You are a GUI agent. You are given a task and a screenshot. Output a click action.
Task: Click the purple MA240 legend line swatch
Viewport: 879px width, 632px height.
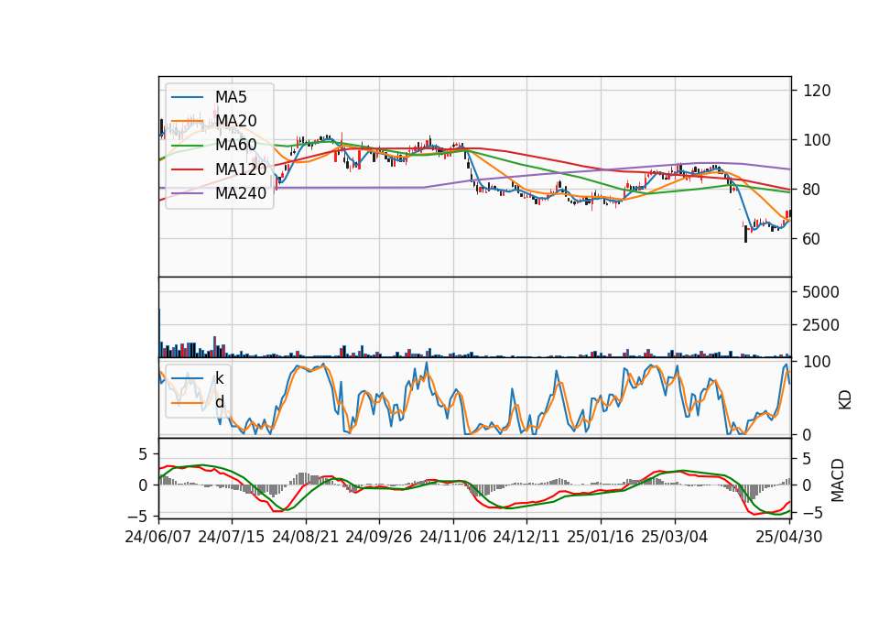(187, 193)
